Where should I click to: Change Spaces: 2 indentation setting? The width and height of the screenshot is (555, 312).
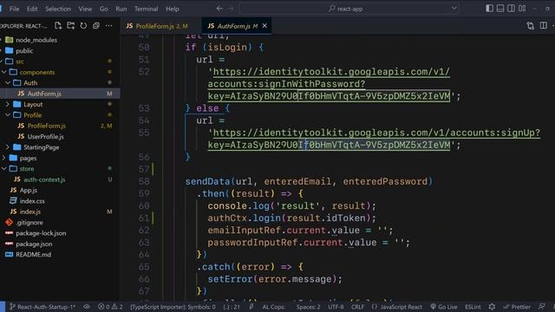[x=309, y=307]
